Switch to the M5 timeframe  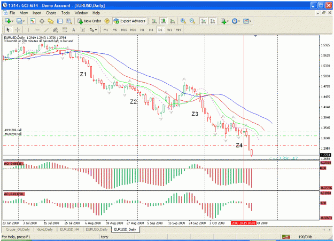115,30
